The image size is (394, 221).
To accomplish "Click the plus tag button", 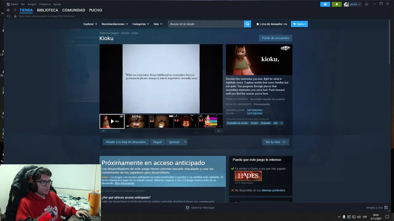I will [x=281, y=123].
